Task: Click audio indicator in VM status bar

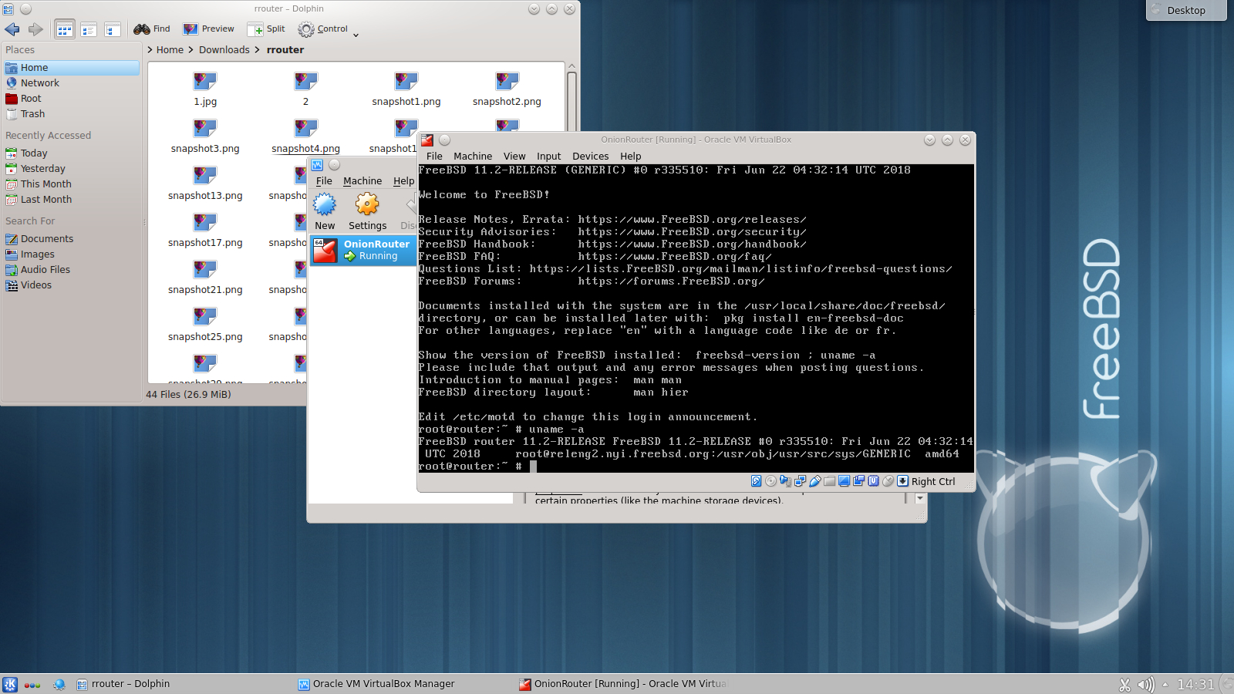Action: coord(786,481)
